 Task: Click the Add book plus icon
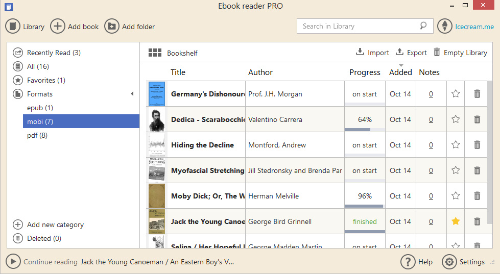58,27
